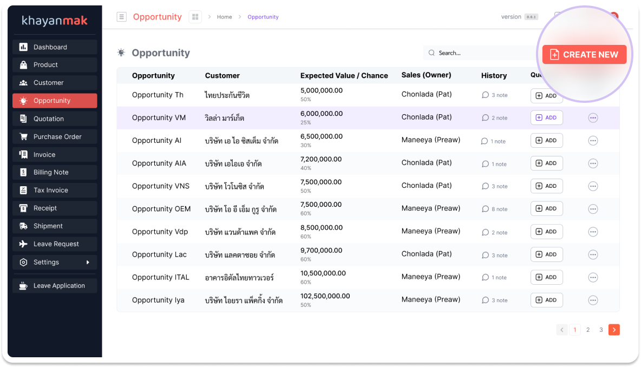
Task: Open notes history for Opportunity OEM
Action: coord(494,209)
